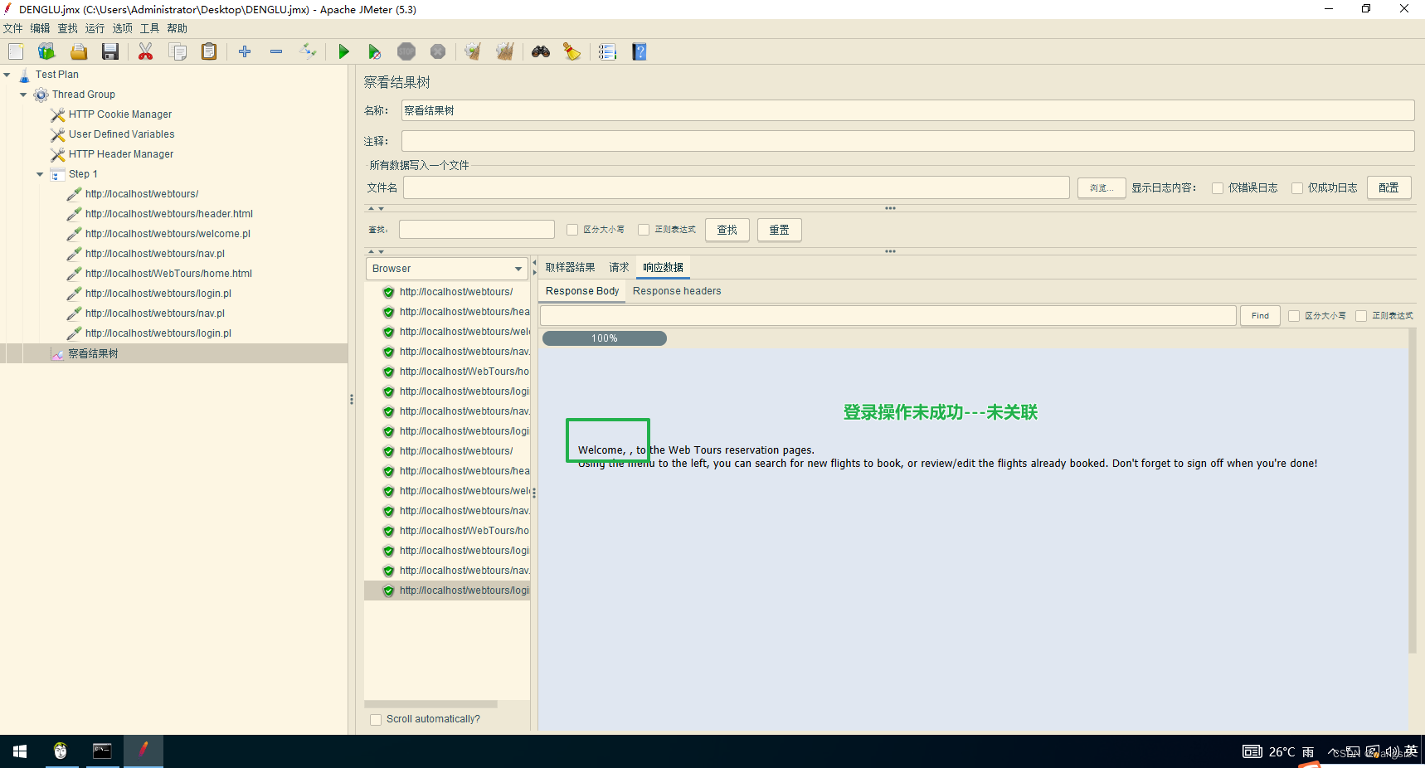Enable the Scroll automatically checkbox
This screenshot has width=1425, height=768.
pos(376,720)
